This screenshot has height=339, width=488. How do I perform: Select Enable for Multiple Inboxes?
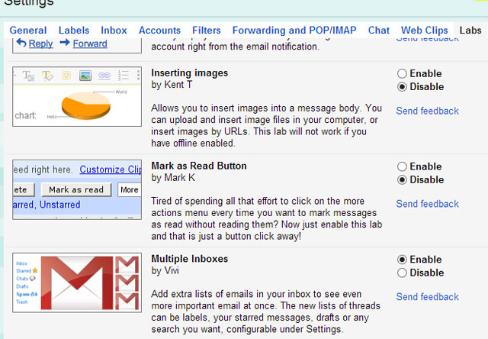[402, 260]
